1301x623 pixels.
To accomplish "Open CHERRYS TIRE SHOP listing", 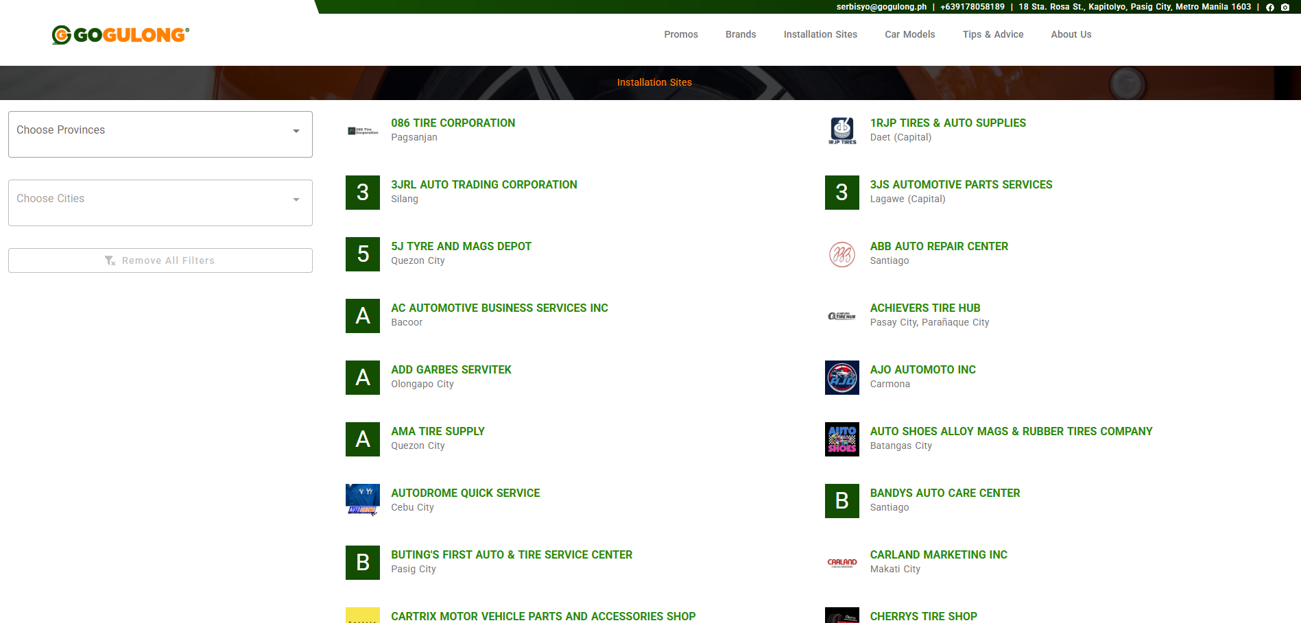I will pos(924,616).
